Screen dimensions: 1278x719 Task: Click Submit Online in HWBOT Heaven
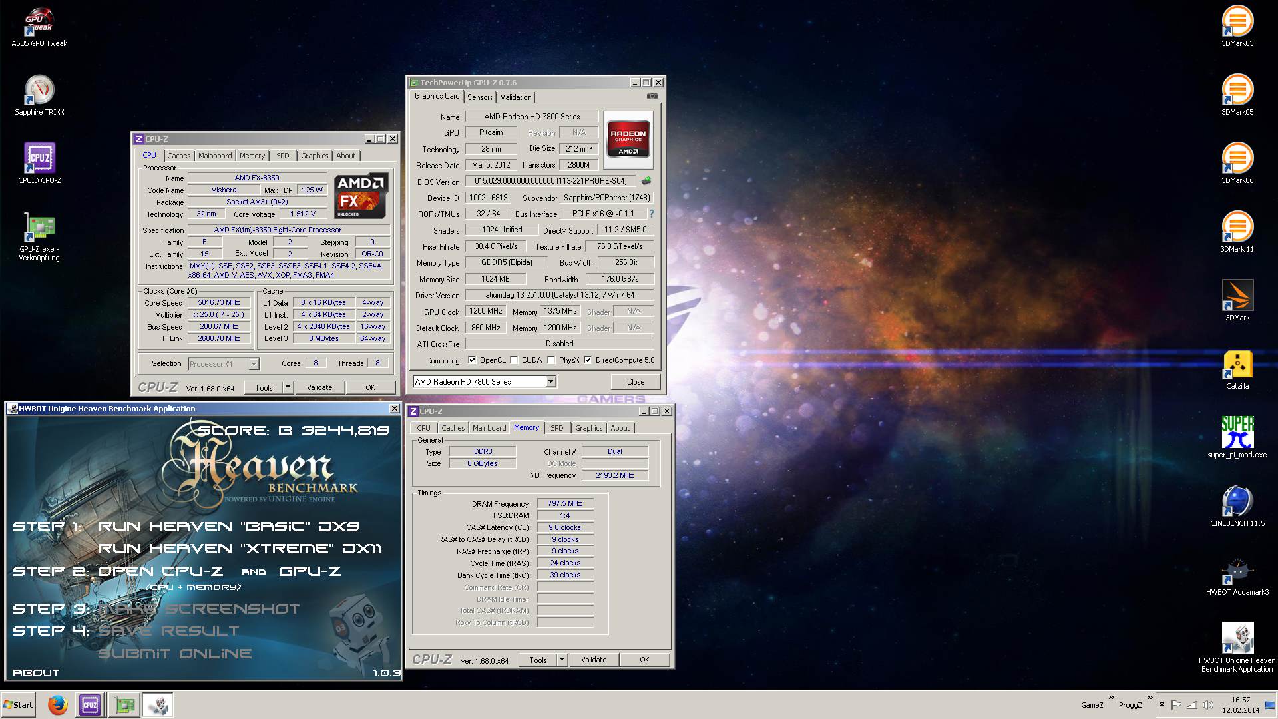pos(174,654)
